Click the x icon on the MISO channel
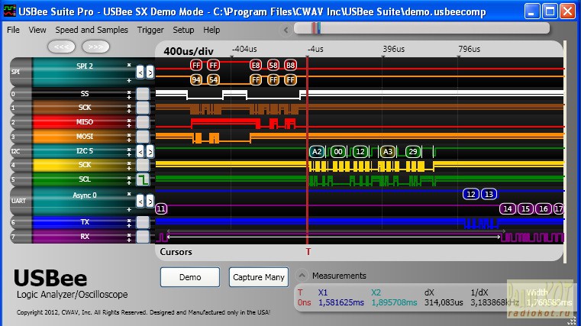 (129, 121)
